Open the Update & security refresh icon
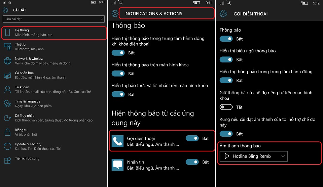Viewport: 323px width, 187px height. (8, 146)
